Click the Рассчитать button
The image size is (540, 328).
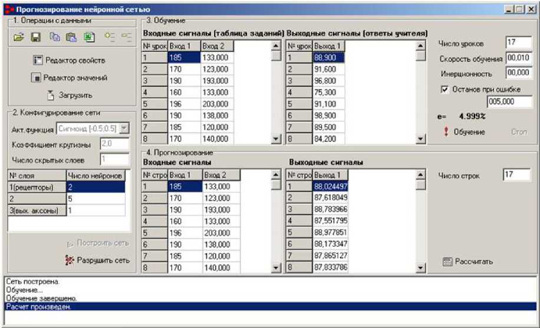[x=467, y=261]
